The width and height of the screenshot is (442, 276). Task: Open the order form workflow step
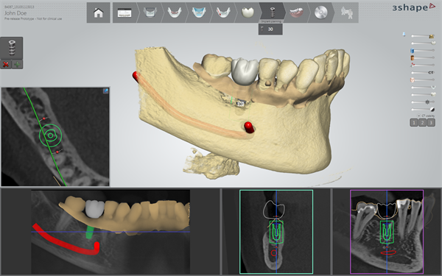(124, 13)
